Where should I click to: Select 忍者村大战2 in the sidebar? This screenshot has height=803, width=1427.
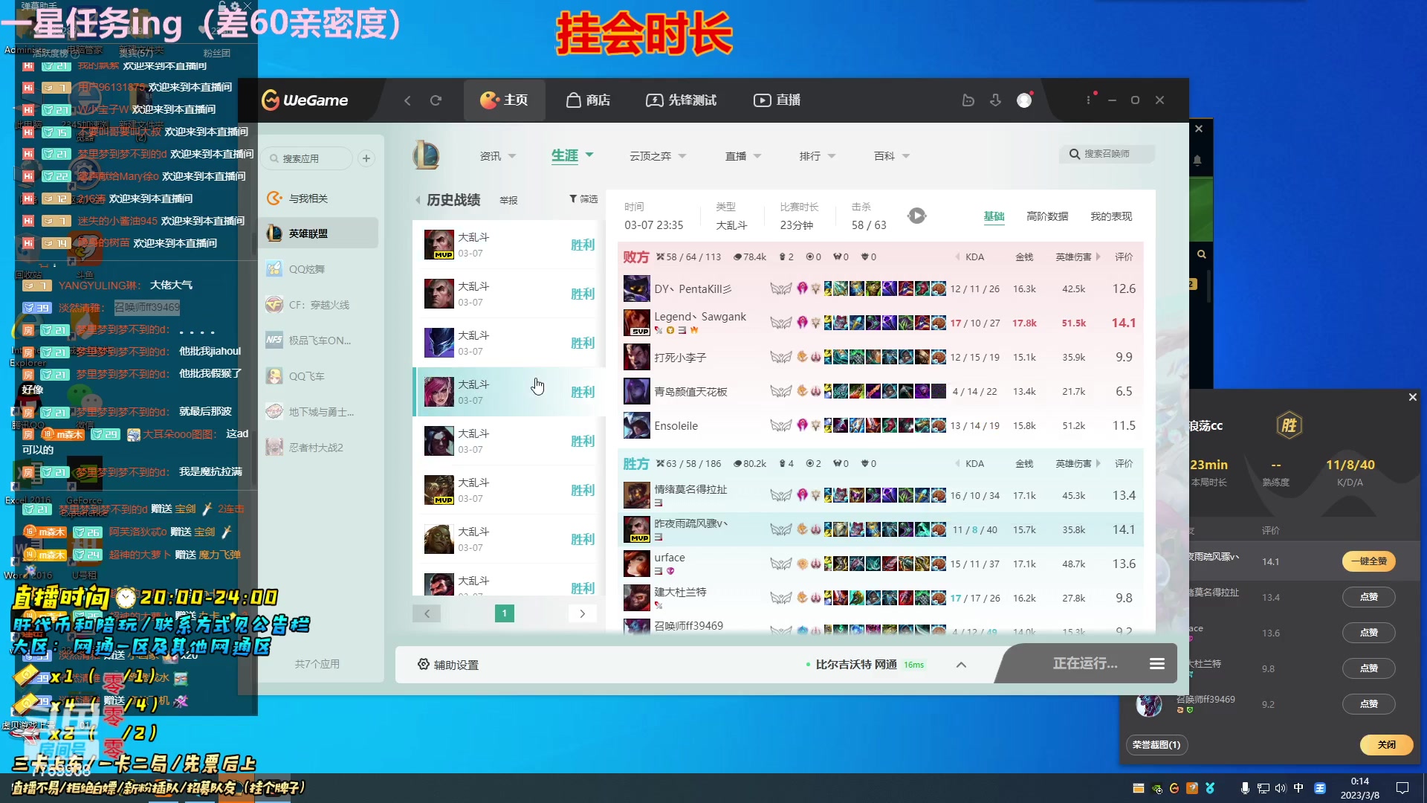319,448
